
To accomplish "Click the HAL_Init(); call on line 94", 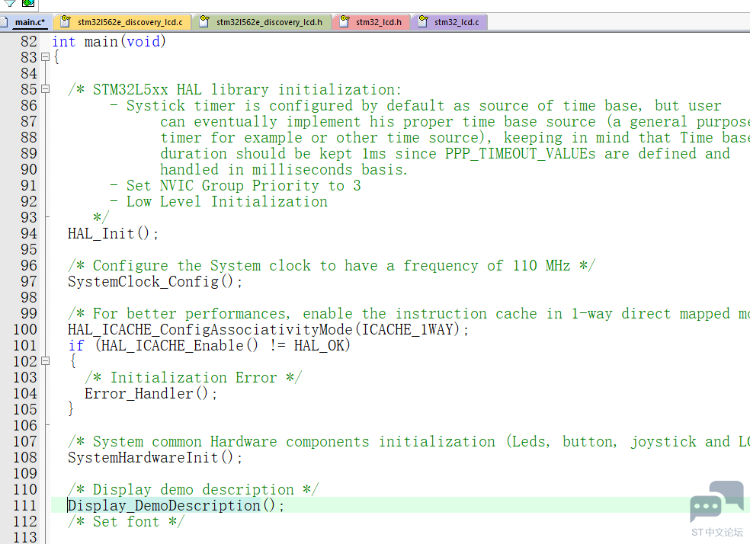I will click(113, 233).
